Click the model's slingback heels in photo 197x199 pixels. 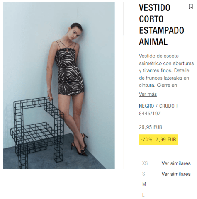80,145
